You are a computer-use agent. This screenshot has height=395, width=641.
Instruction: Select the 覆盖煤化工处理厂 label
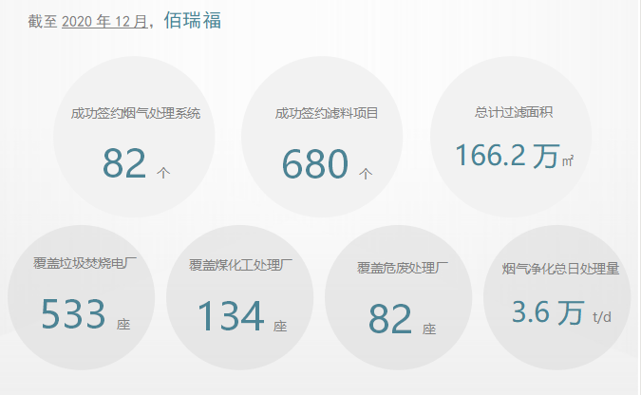coord(246,265)
